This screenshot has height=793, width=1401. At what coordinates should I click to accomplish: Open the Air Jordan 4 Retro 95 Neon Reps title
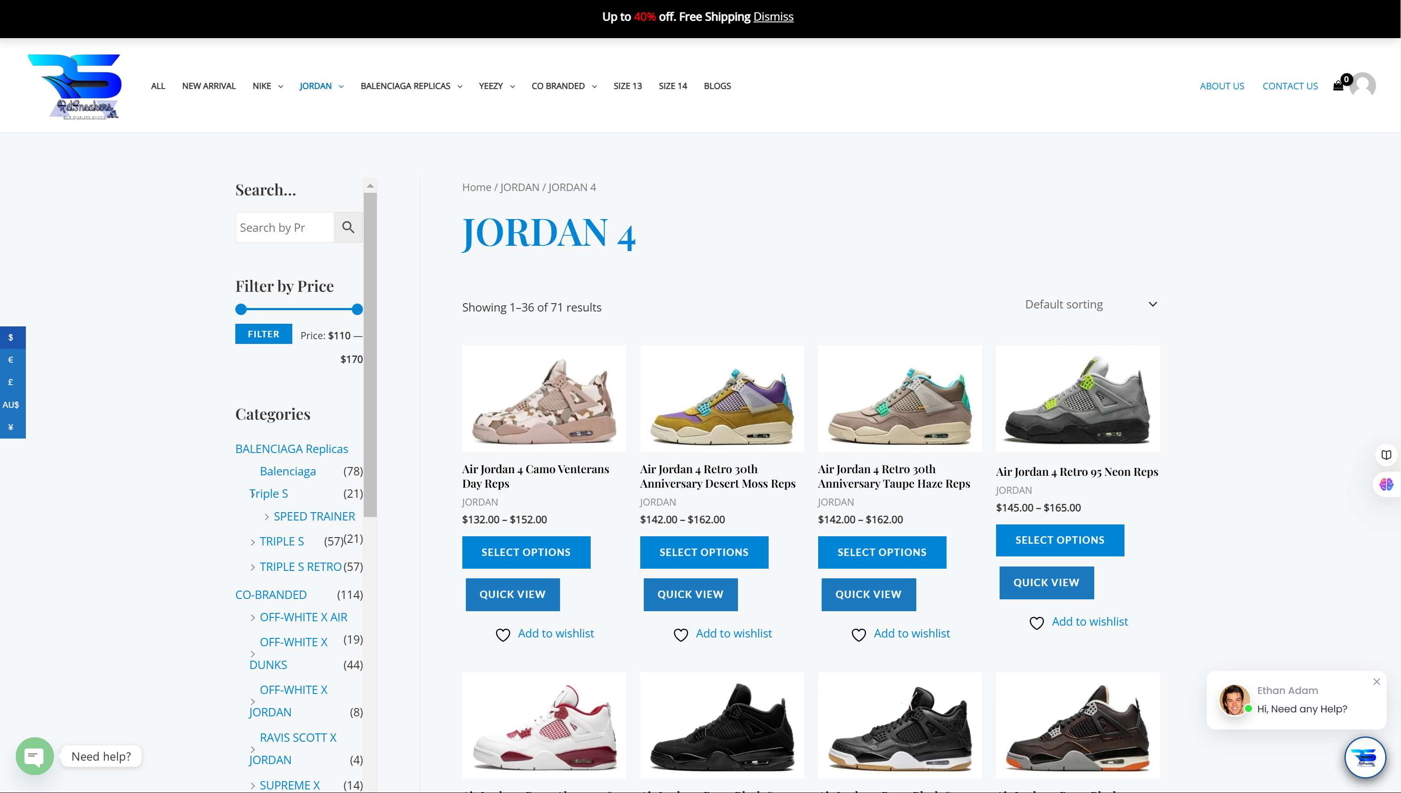coord(1077,472)
